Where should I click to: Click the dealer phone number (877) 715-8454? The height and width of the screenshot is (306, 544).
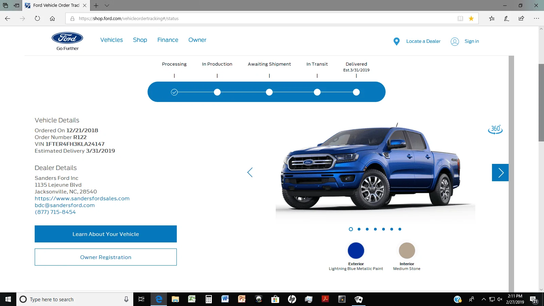pyautogui.click(x=55, y=212)
